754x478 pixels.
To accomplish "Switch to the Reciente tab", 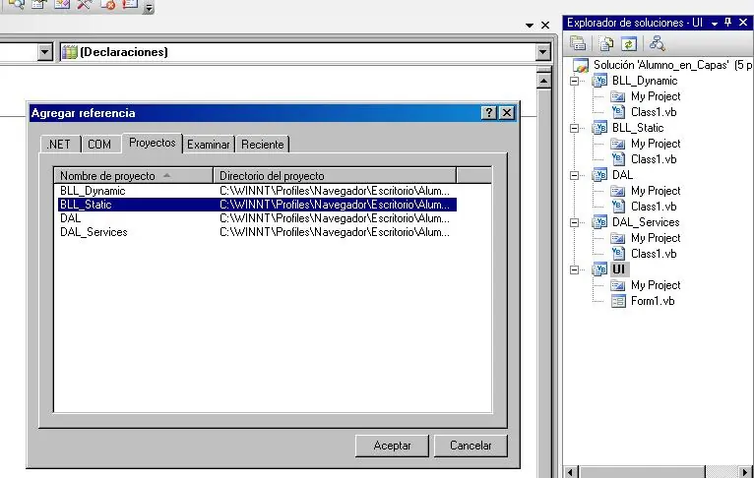I will [x=263, y=145].
